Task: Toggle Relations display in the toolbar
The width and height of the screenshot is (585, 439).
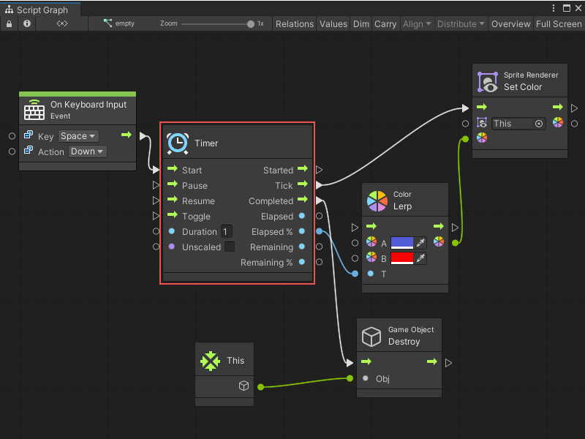Action: (x=294, y=23)
